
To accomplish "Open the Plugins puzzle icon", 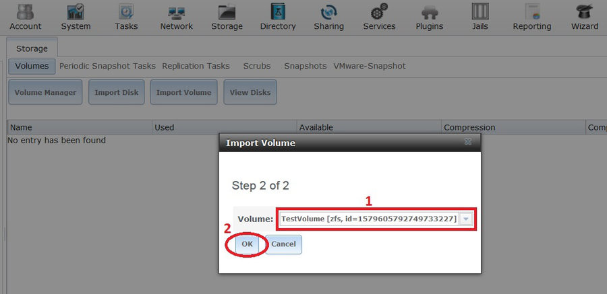I will (430, 12).
